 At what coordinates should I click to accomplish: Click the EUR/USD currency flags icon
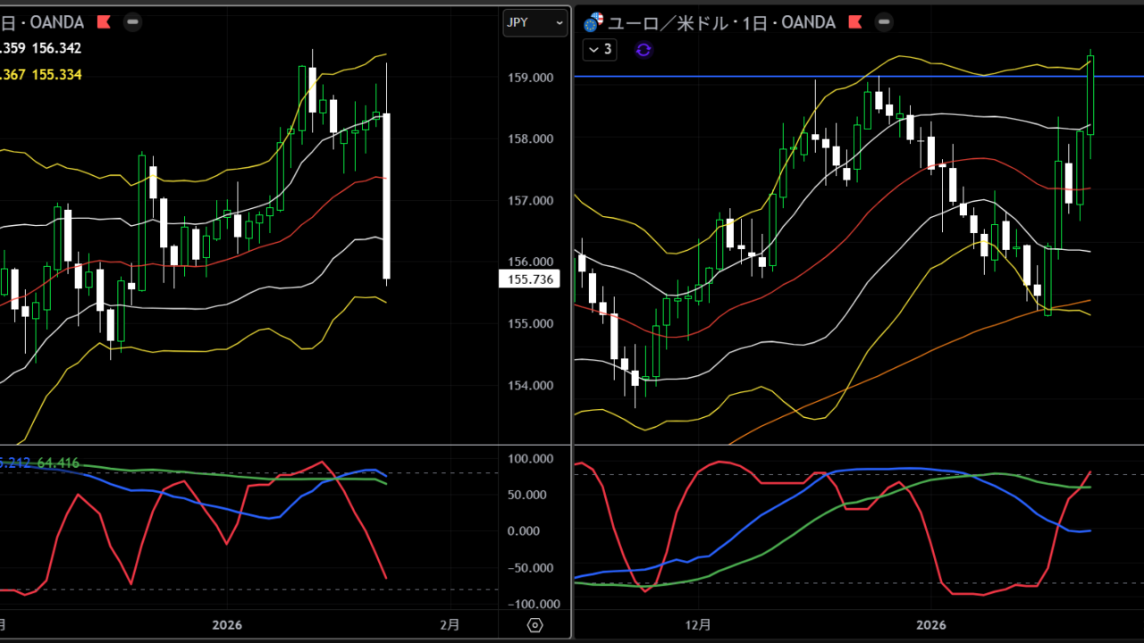click(593, 22)
